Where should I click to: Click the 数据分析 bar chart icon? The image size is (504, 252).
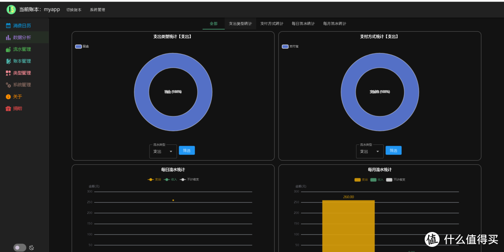pos(8,37)
